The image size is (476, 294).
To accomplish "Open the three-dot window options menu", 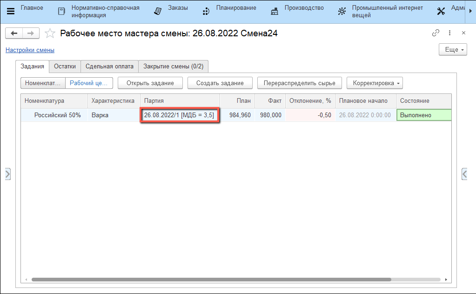I will [x=449, y=33].
